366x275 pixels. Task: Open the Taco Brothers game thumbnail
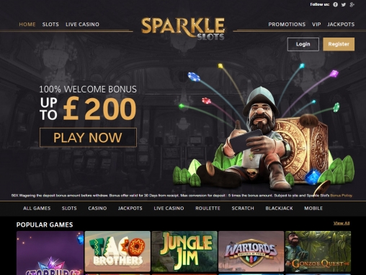point(117,251)
